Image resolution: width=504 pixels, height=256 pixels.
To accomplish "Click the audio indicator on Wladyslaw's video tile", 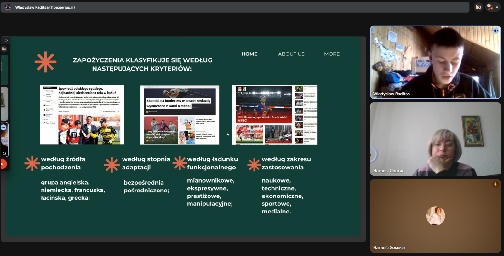I will pos(495,31).
